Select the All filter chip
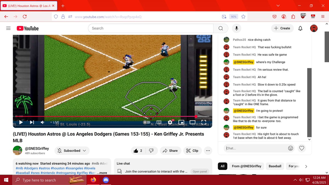The height and width of the screenshot is (185, 329). (223, 166)
